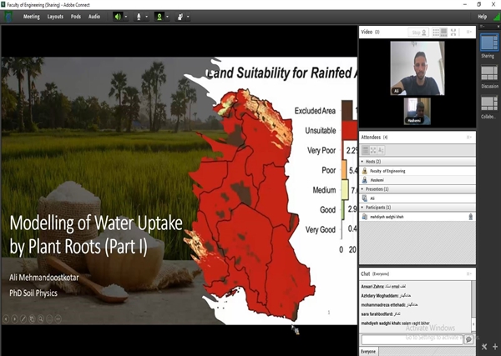
Task: Click the raise hand status icon
Action: 180,17
